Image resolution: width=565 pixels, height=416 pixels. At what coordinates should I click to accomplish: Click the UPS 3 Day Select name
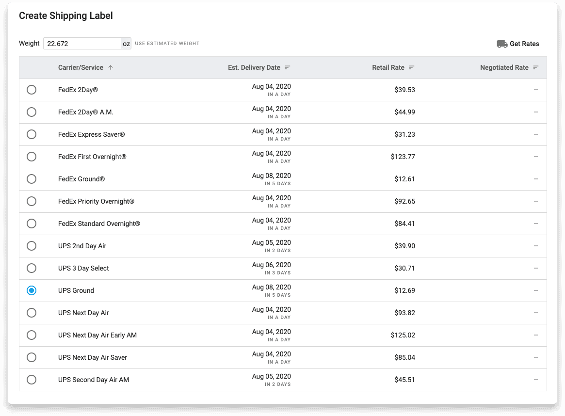point(83,268)
